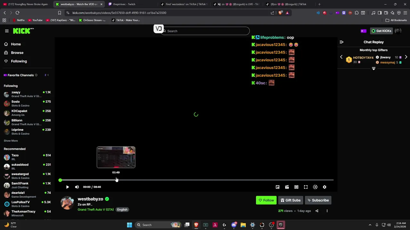Viewport: 410px width, 230px height.
Task: Click the green playhead at video start
Action: [x=60, y=180]
